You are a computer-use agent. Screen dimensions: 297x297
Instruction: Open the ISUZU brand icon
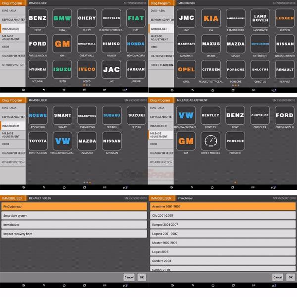click(x=62, y=69)
